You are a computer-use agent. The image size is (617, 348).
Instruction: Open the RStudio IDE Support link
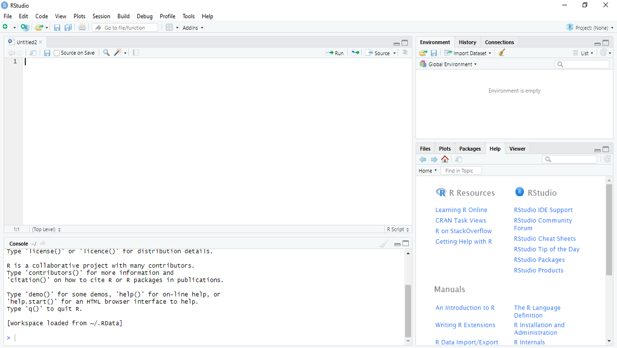point(543,210)
